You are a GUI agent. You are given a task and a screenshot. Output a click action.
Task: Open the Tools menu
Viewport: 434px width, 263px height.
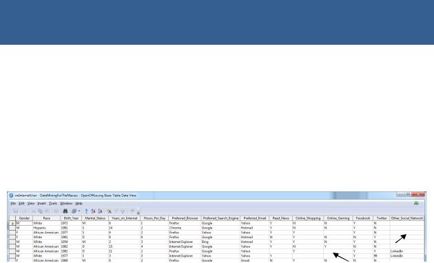coord(53,203)
